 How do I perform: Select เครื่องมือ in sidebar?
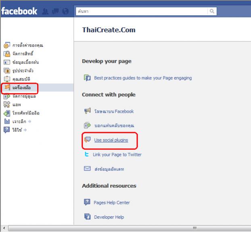(22, 87)
